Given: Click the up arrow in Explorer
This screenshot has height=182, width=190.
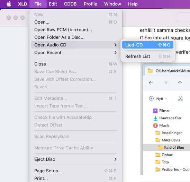Looking at the screenshot, I should coord(180,83).
